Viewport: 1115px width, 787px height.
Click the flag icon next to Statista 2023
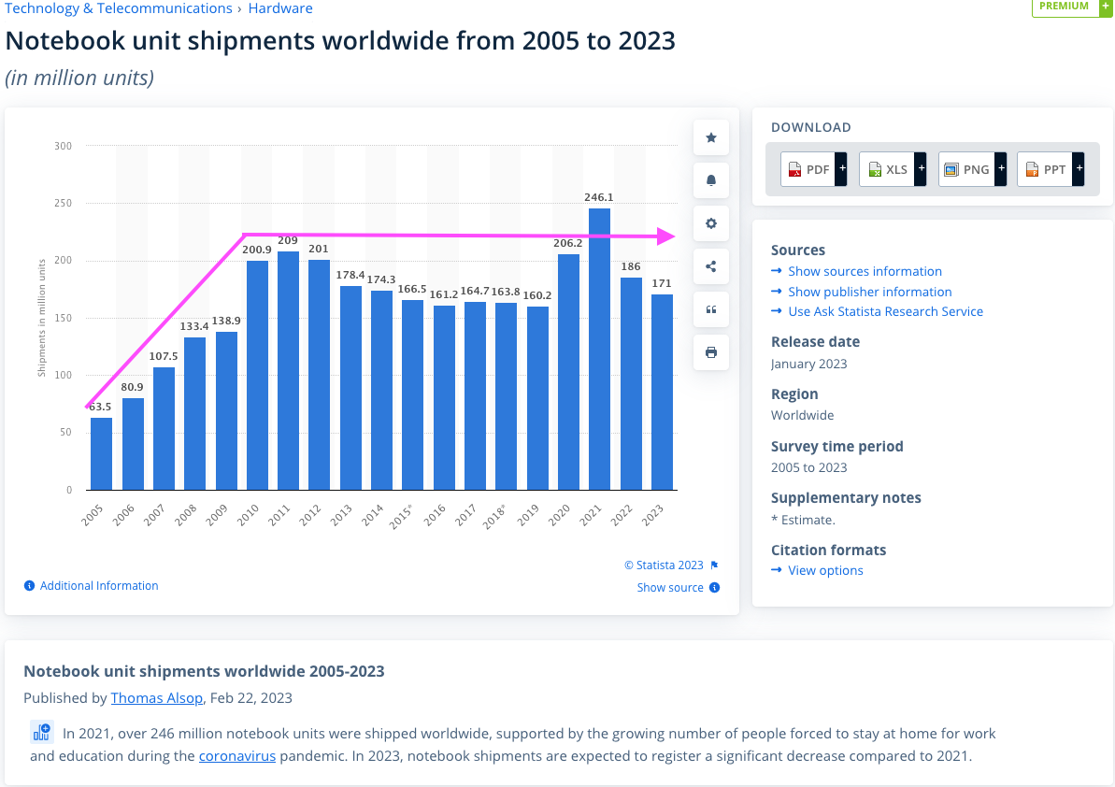pos(715,565)
